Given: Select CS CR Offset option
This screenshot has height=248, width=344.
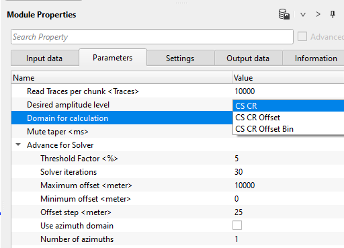Looking at the screenshot, I should (288, 118).
